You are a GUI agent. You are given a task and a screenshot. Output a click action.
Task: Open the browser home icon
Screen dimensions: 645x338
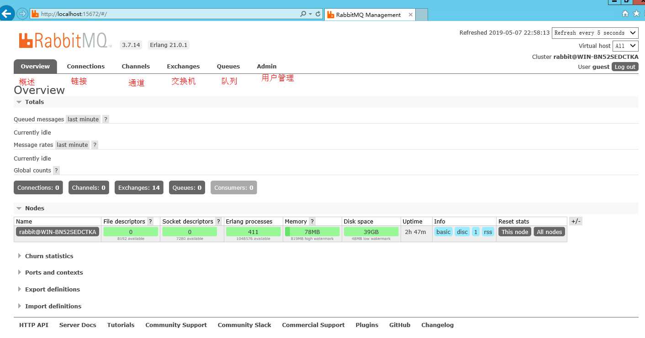[x=625, y=14]
